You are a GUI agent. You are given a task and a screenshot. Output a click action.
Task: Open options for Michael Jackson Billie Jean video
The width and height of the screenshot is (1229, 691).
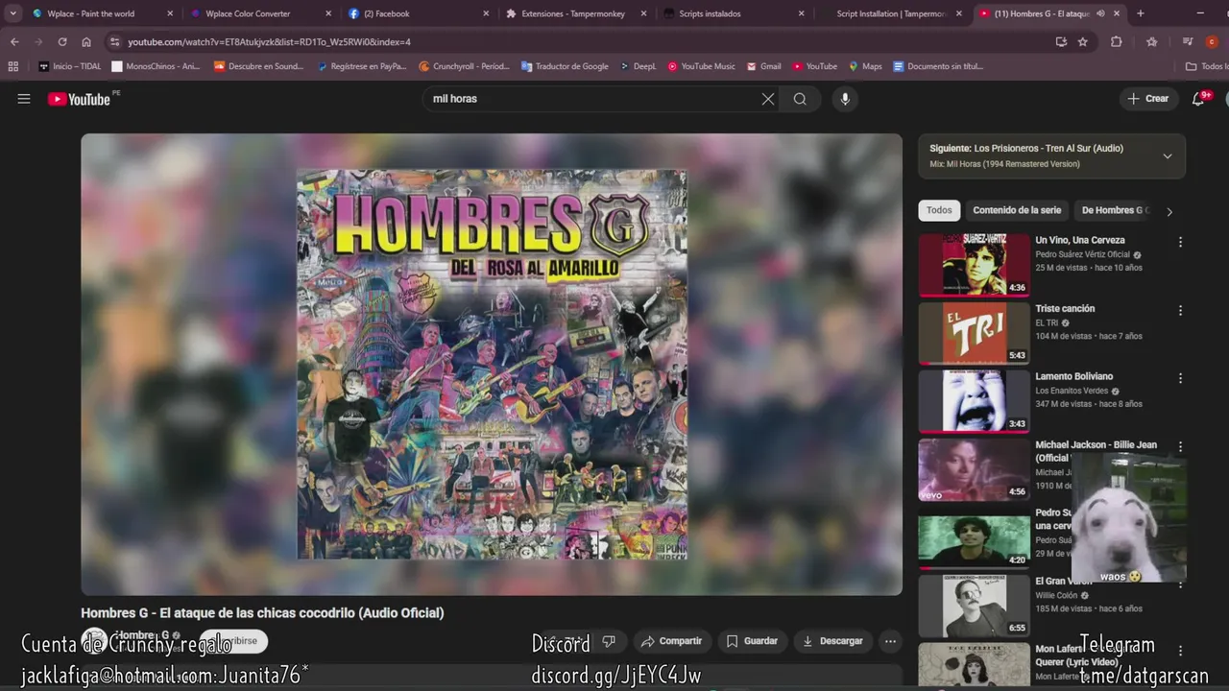[1180, 447]
